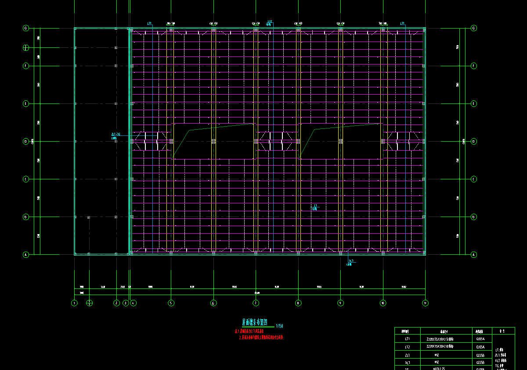Click the cyan drawing title text
The width and height of the screenshot is (527, 370).
(x=258, y=322)
